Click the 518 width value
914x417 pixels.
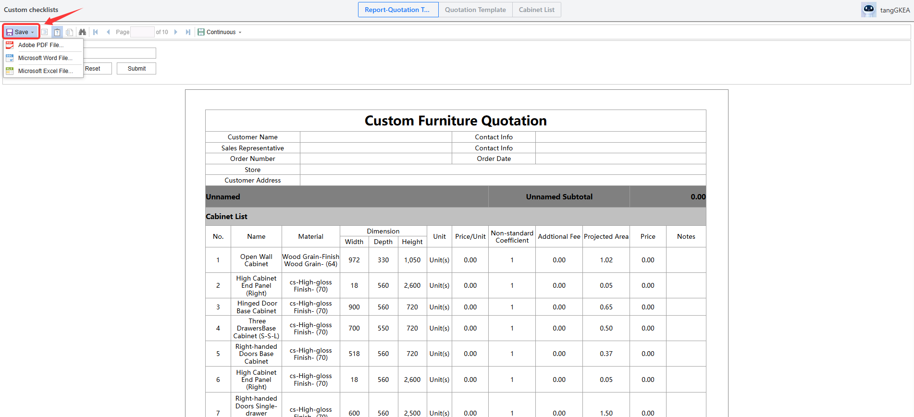tap(354, 354)
